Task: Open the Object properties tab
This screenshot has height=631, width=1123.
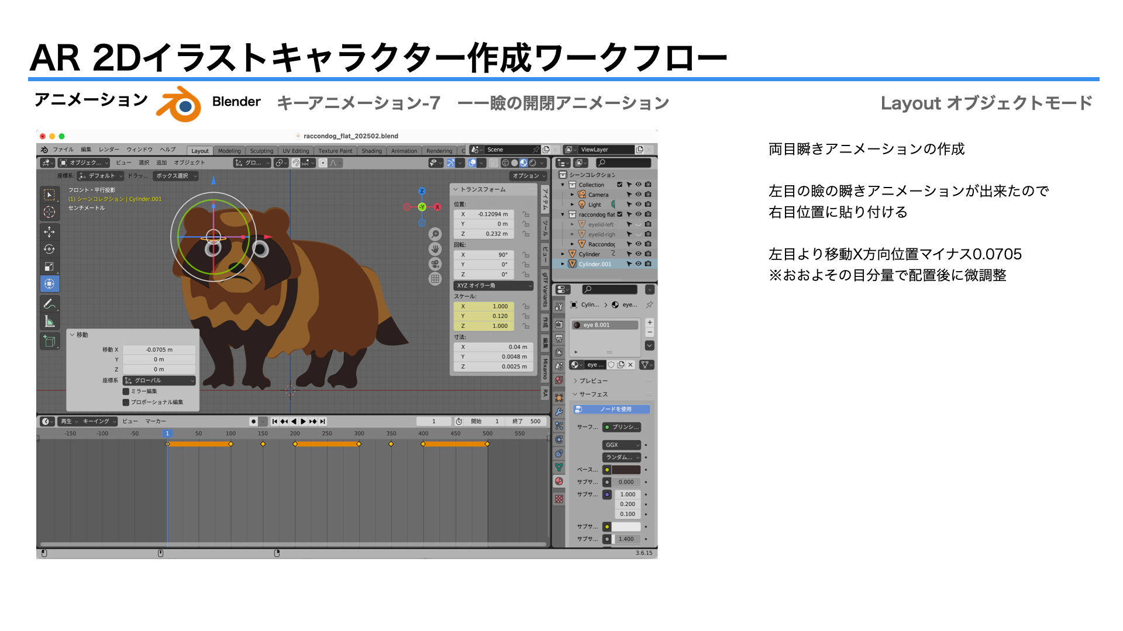Action: click(x=559, y=398)
